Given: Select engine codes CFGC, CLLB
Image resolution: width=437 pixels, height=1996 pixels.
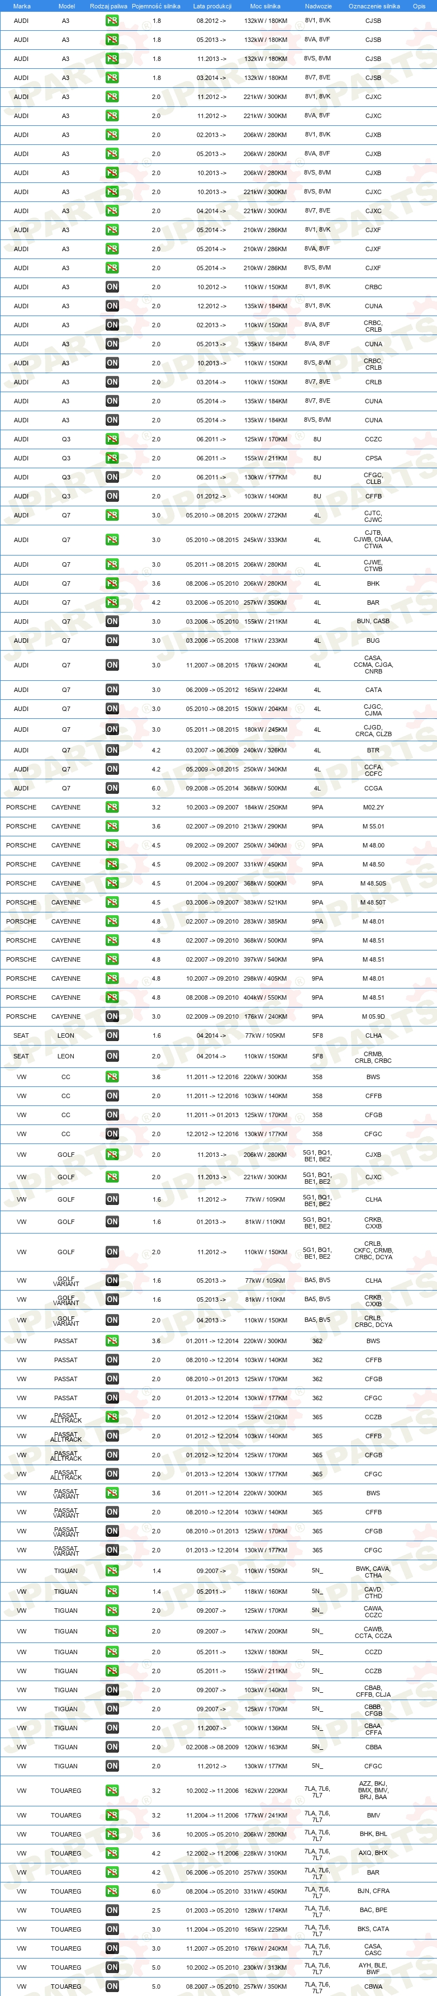Looking at the screenshot, I should 374,478.
